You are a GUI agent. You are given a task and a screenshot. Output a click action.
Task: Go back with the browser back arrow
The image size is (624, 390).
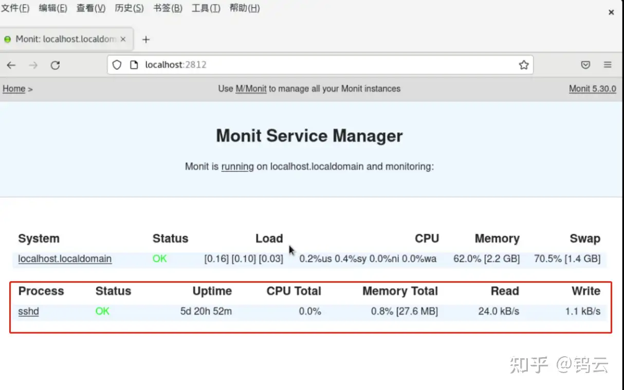pos(11,65)
